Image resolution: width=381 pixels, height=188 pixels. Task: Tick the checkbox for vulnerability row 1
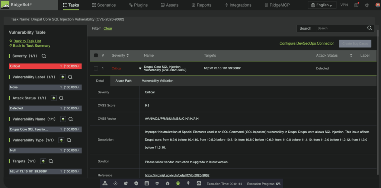96,69
